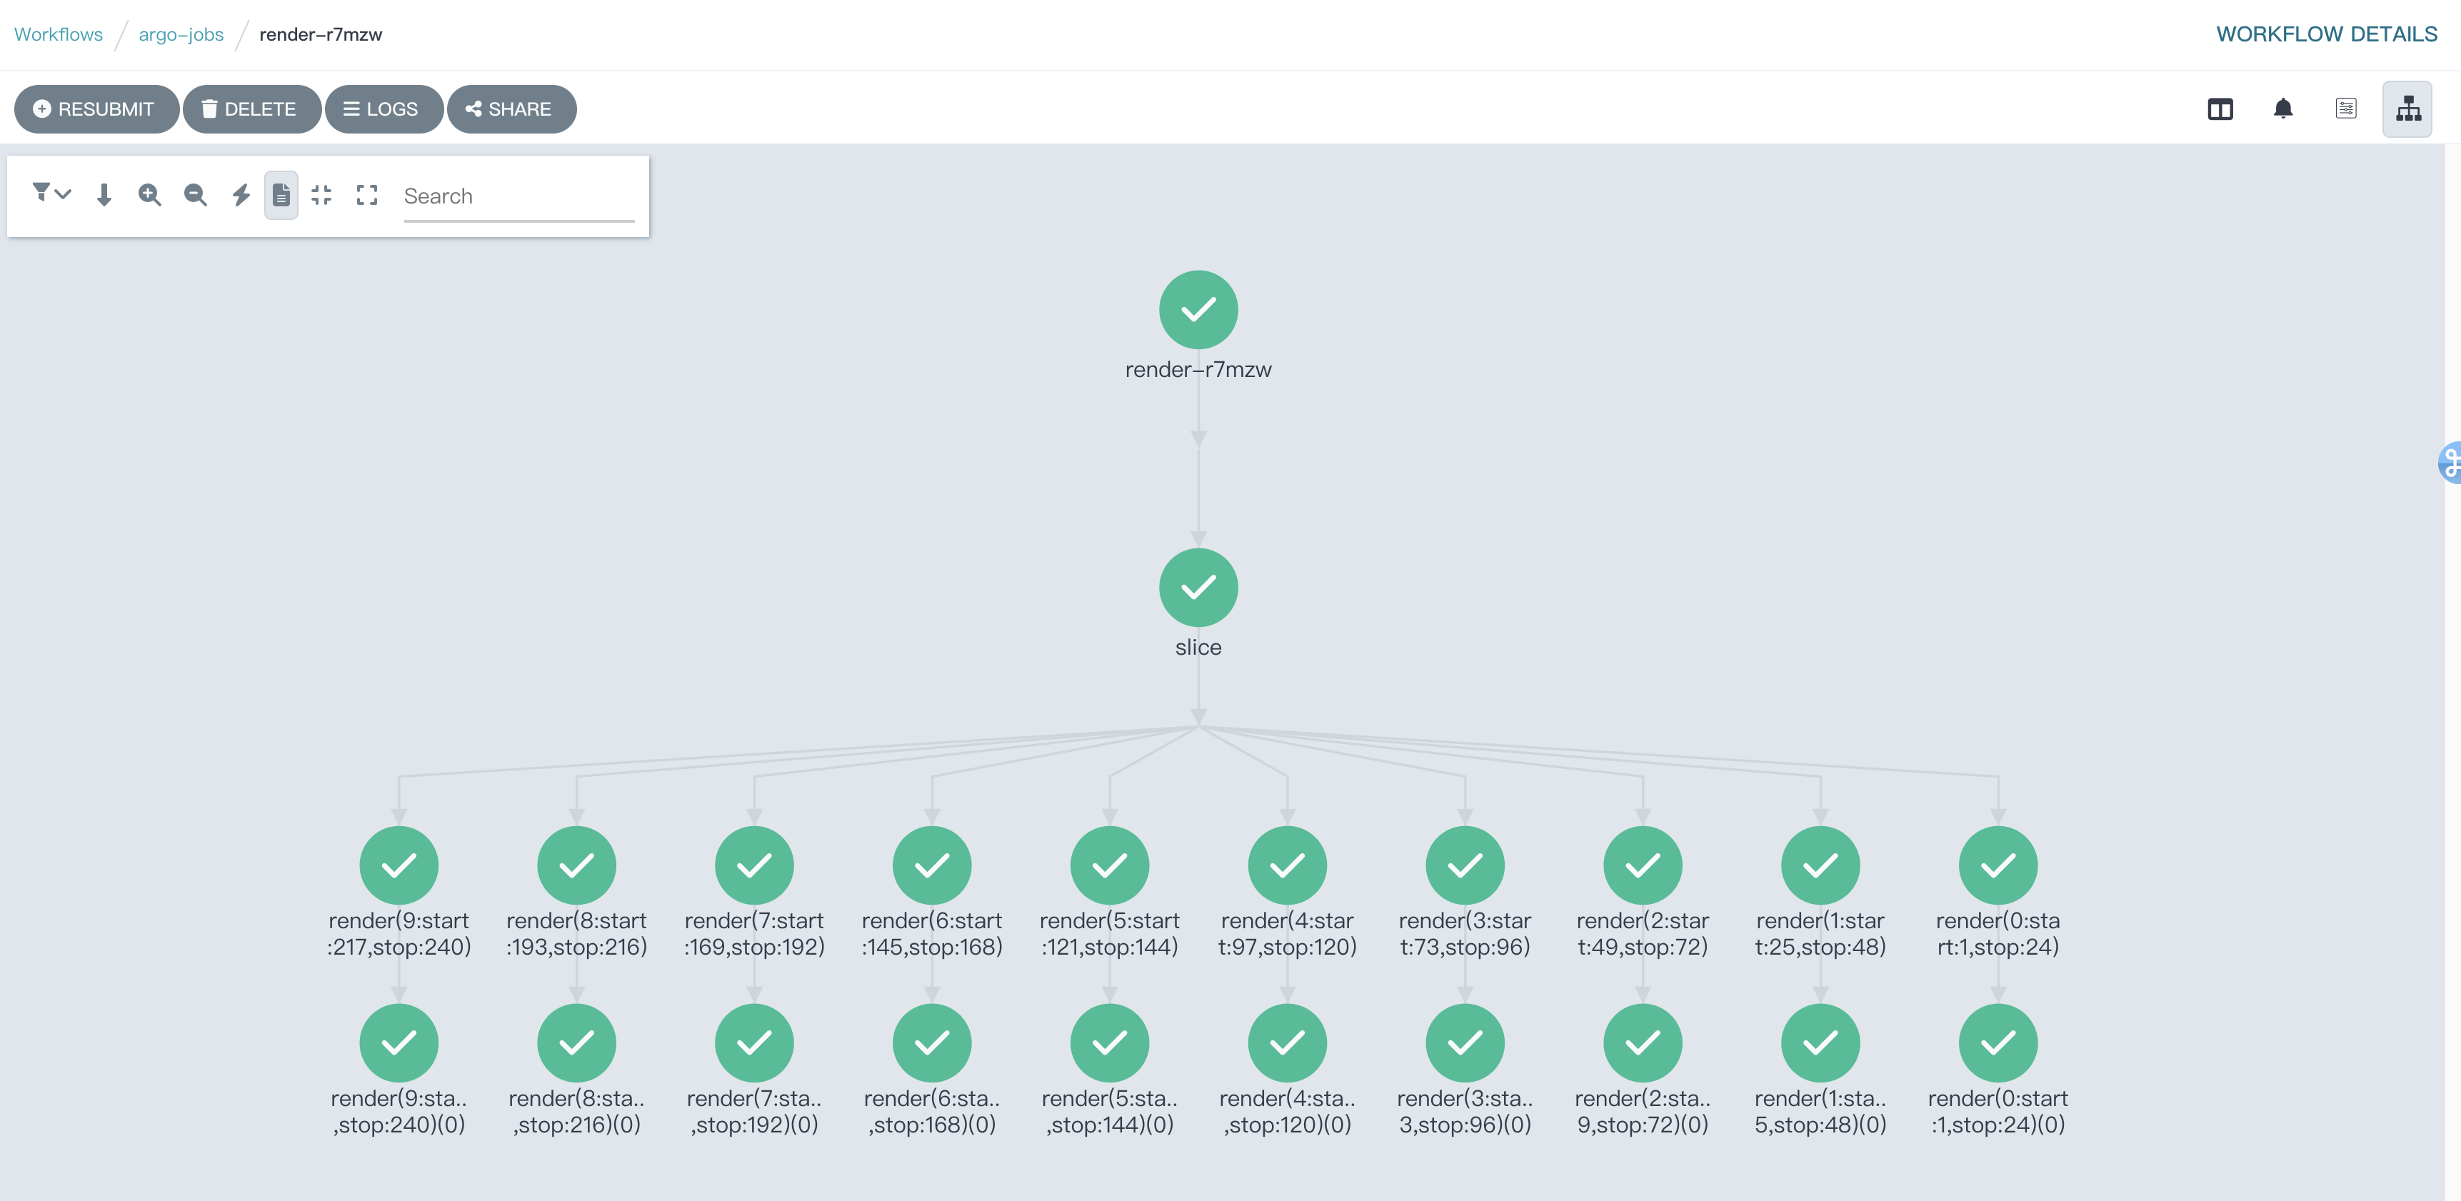Image resolution: width=2461 pixels, height=1201 pixels.
Task: Go to Workflows breadcrumb
Action: [x=59, y=34]
